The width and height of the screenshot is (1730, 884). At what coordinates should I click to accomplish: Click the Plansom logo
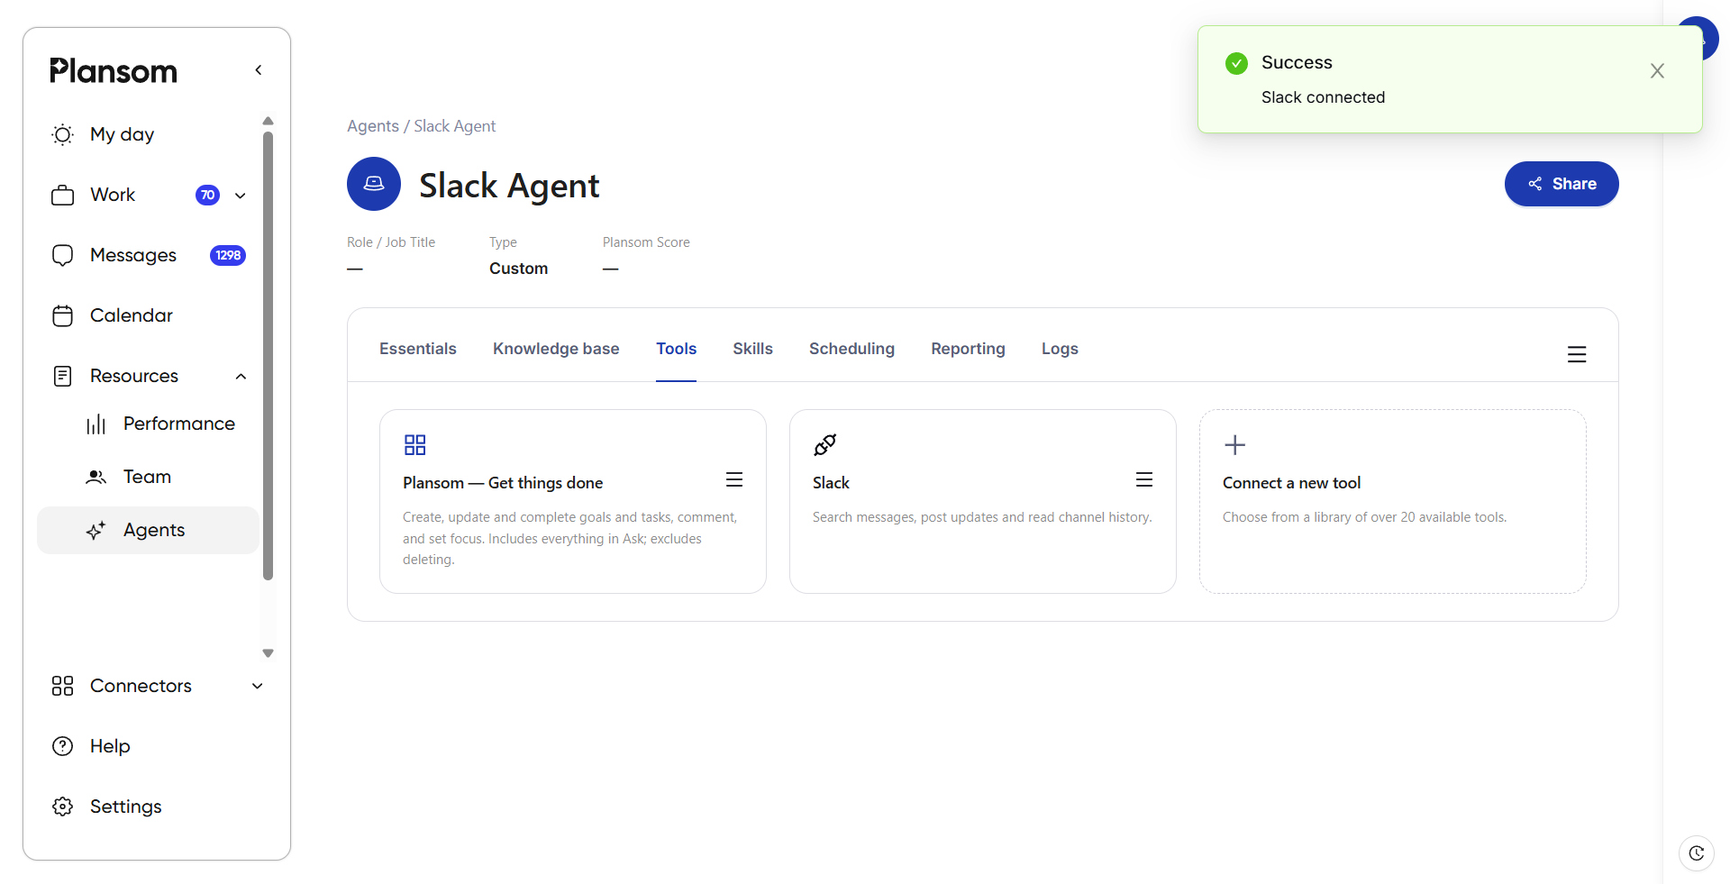click(114, 70)
